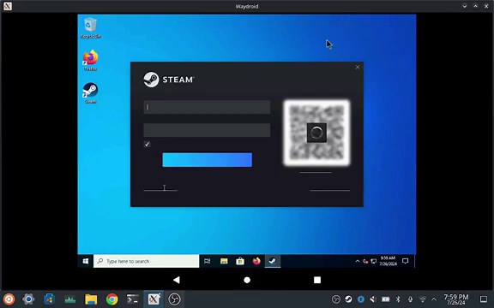Focus the Steam account name field

tap(207, 107)
